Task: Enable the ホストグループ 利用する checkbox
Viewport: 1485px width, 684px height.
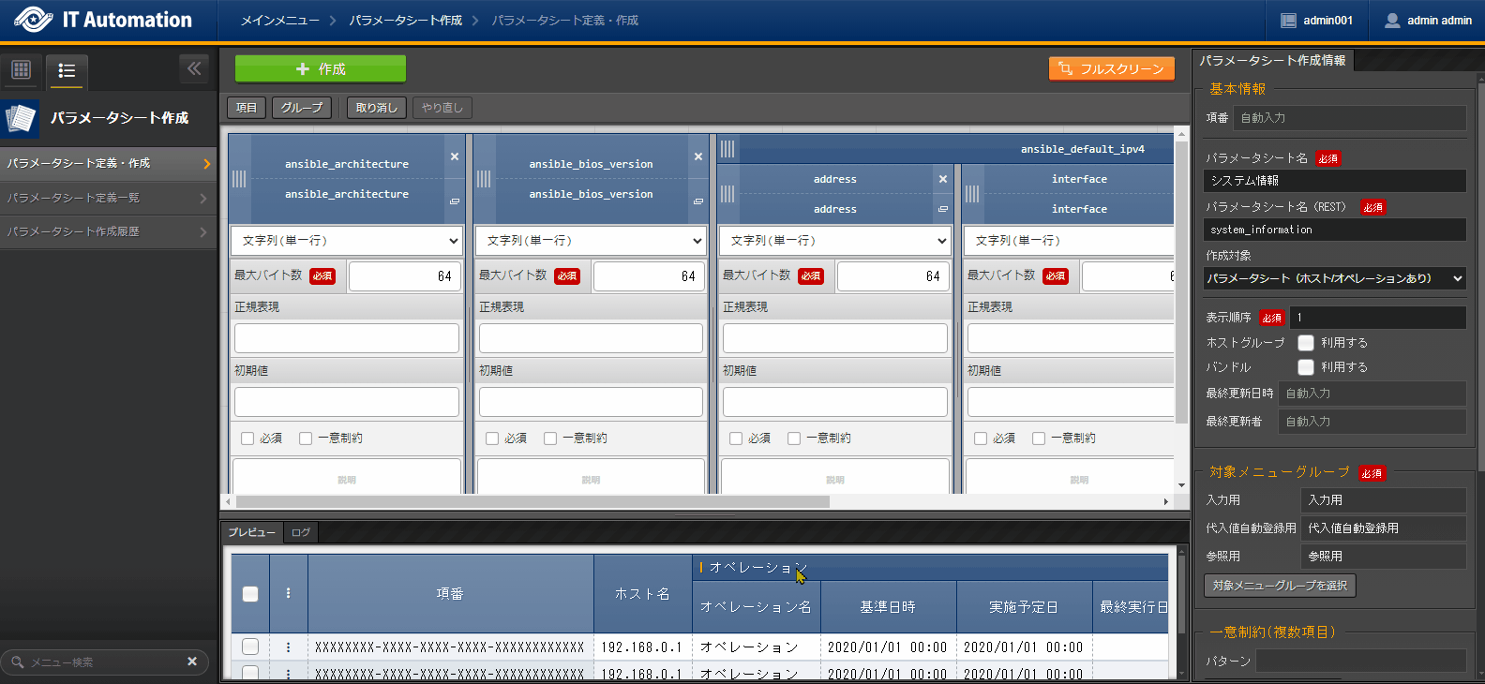Action: tap(1306, 343)
